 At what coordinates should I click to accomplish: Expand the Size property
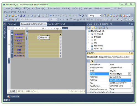coord(88,71)
